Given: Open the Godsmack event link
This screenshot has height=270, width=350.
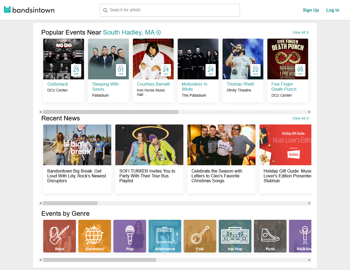Looking at the screenshot, I should tap(58, 84).
